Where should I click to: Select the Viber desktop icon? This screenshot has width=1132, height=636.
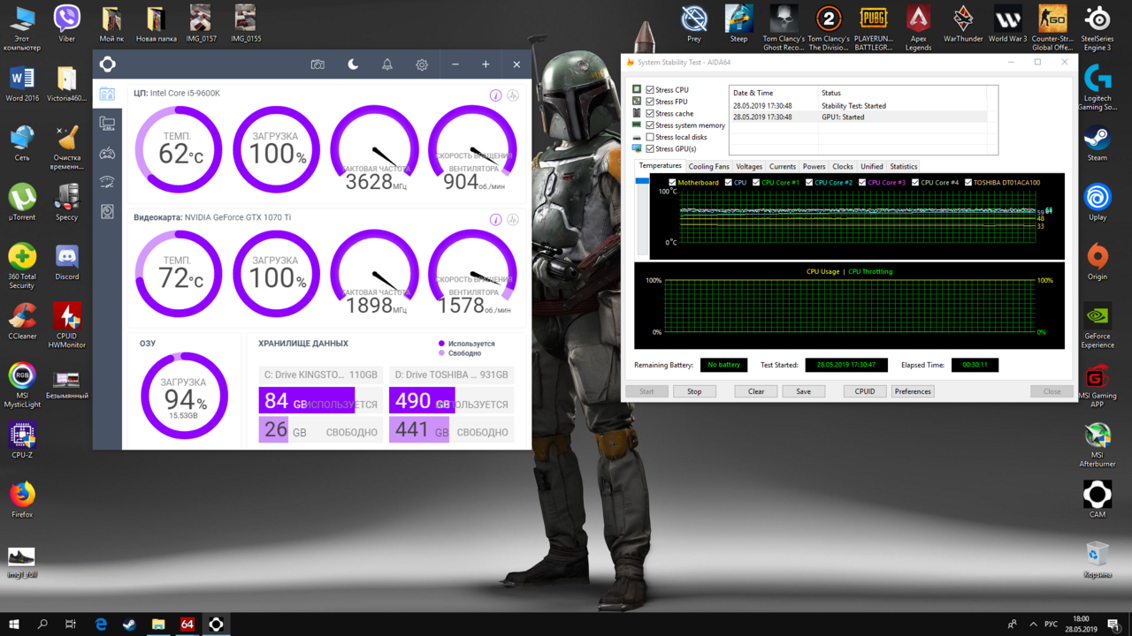pos(67,24)
